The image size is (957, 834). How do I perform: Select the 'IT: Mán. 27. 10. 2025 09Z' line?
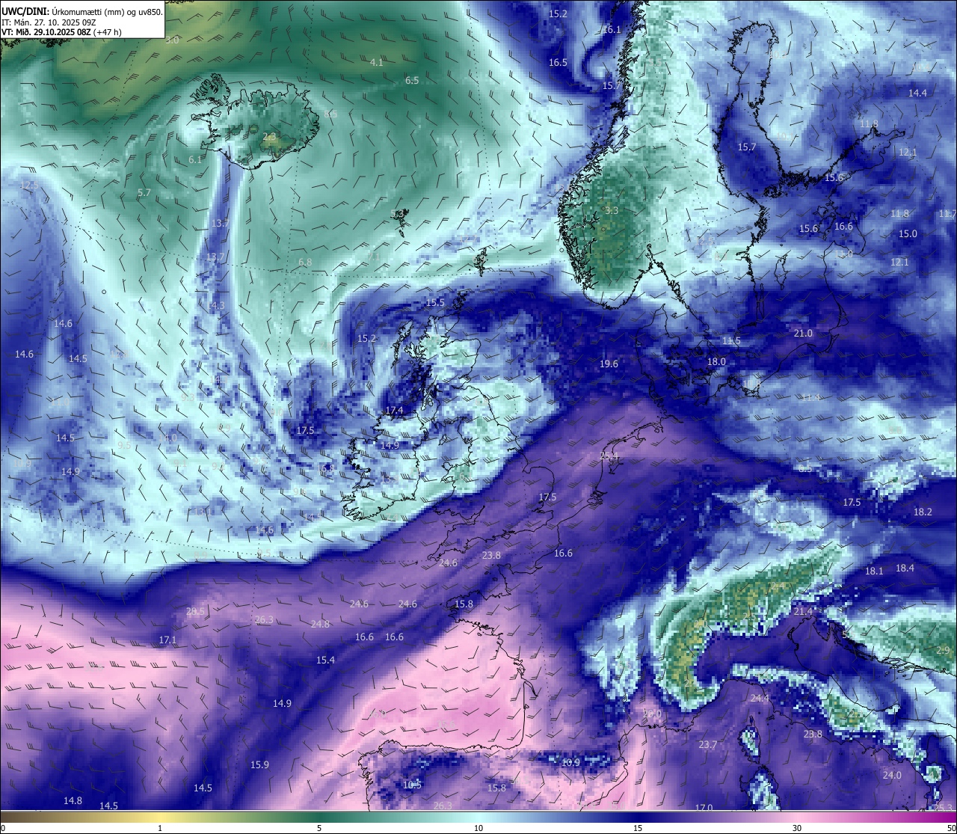(49, 22)
